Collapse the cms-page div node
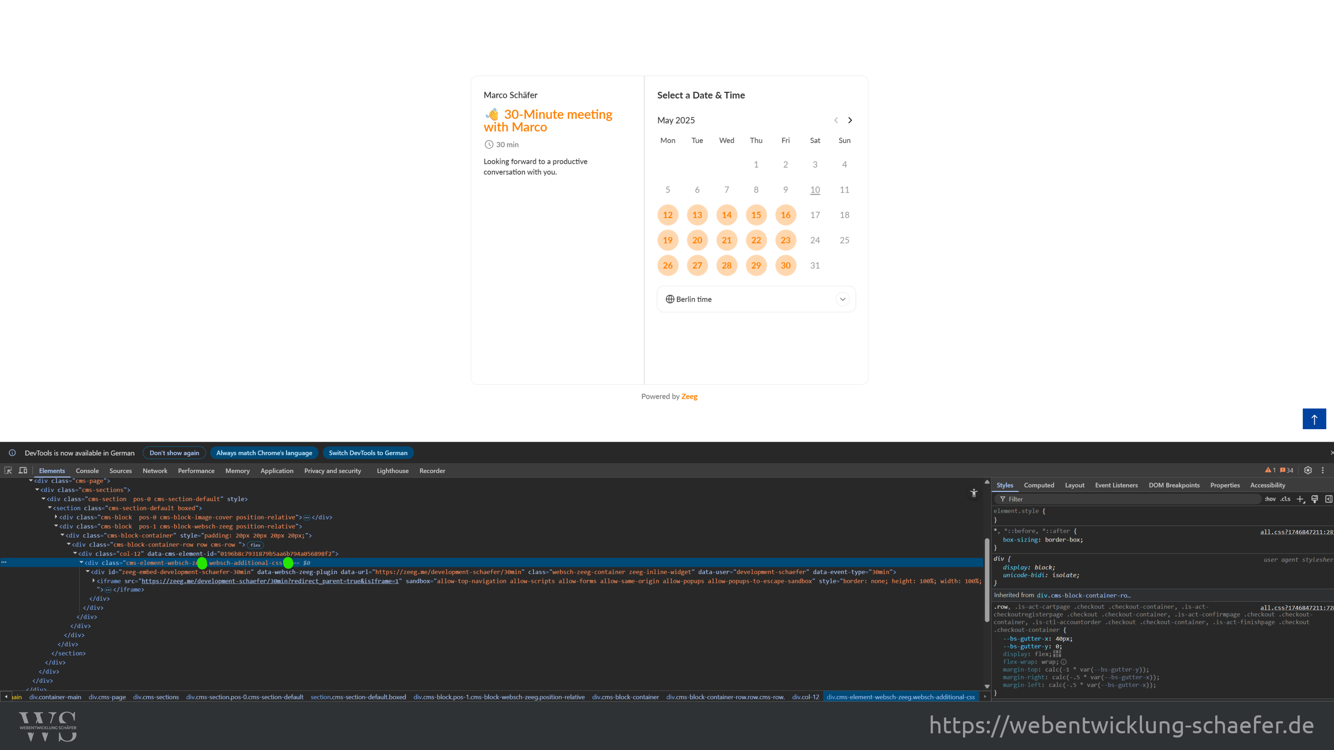Screen dimensions: 1334x750 click(31, 481)
